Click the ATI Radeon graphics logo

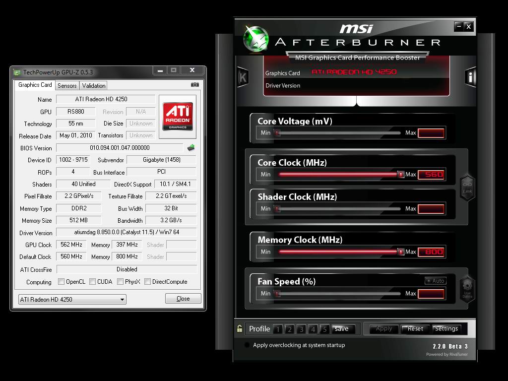(x=177, y=116)
